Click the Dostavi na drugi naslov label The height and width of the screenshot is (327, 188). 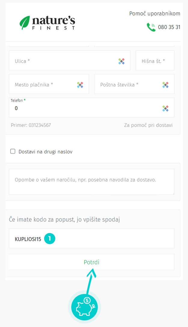click(45, 152)
